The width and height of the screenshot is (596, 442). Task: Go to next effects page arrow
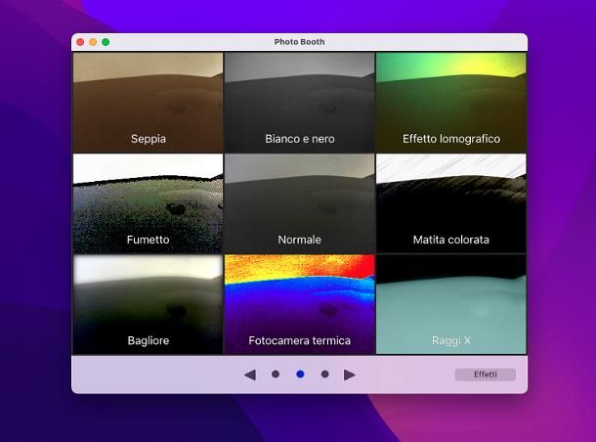(350, 375)
